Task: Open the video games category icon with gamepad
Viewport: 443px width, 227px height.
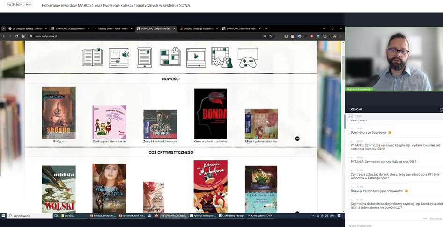Action: (x=248, y=58)
